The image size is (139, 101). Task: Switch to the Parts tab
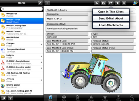point(64,98)
